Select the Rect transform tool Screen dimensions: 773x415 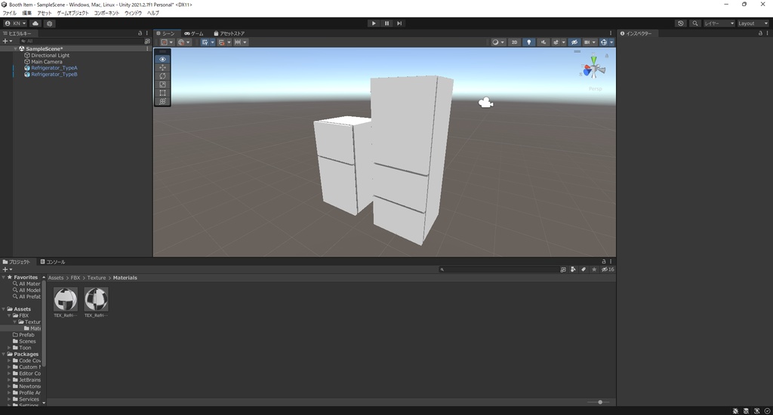[162, 93]
